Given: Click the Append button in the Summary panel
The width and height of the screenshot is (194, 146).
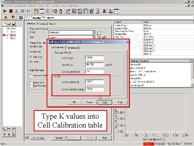Looking at the screenshot, I should click(59, 138).
